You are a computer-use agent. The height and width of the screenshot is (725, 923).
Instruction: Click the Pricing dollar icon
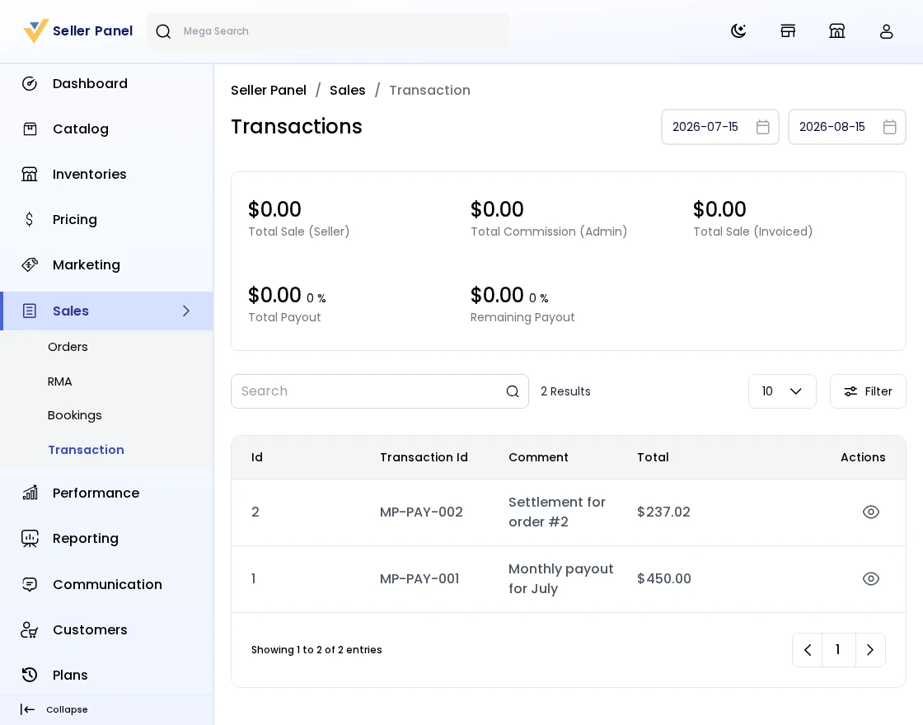click(30, 219)
